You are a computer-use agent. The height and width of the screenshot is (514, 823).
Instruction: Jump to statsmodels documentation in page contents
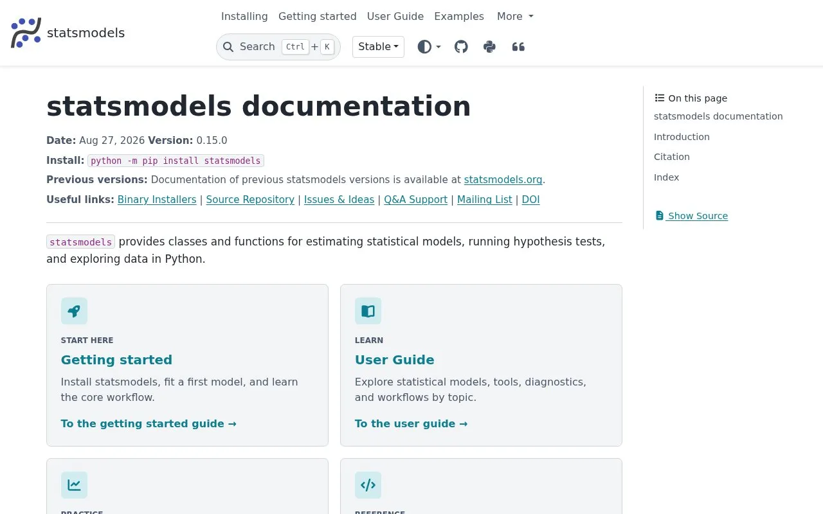pyautogui.click(x=718, y=116)
